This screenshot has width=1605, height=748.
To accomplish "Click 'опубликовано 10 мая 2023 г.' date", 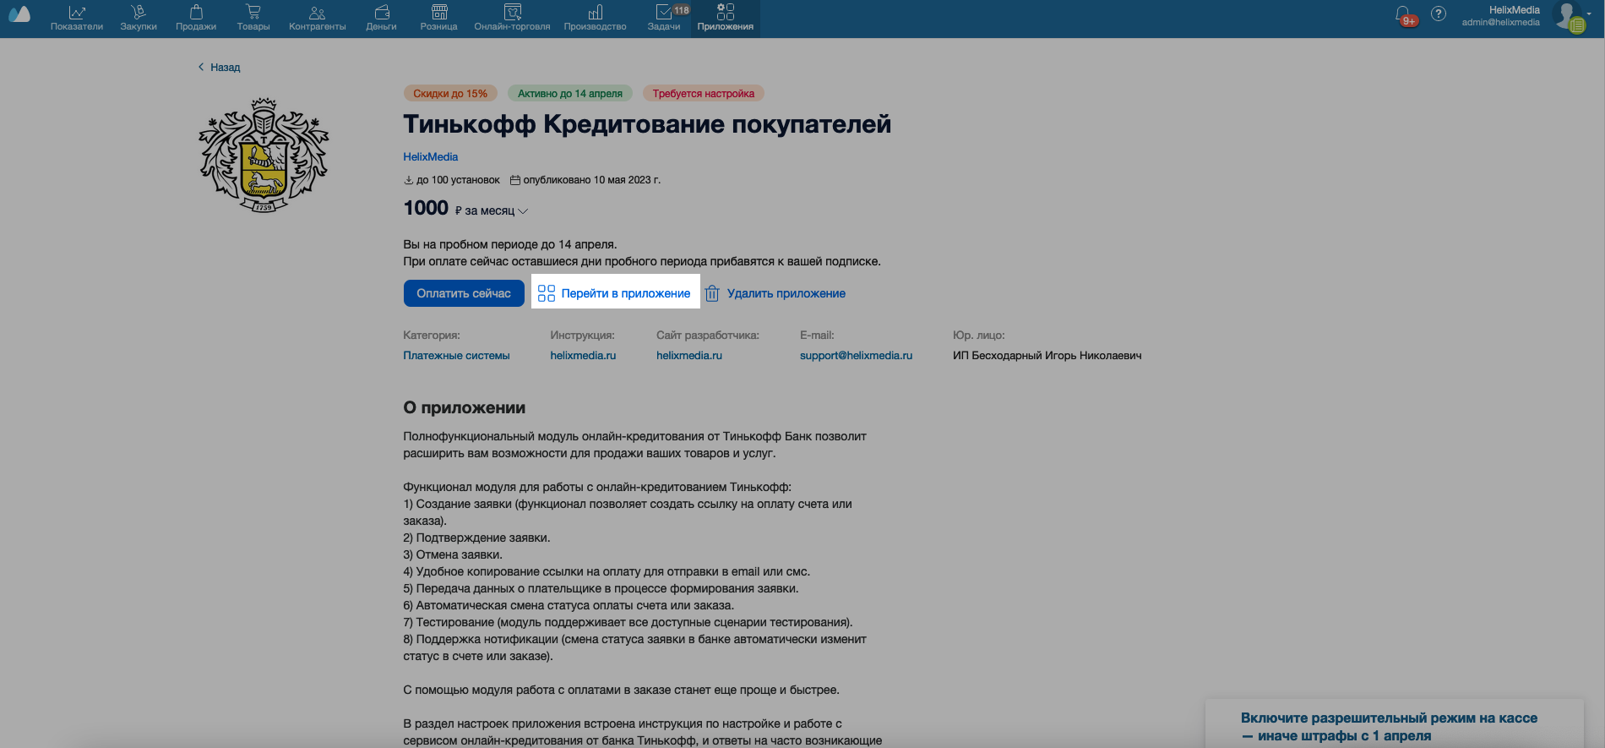I will coord(585,180).
